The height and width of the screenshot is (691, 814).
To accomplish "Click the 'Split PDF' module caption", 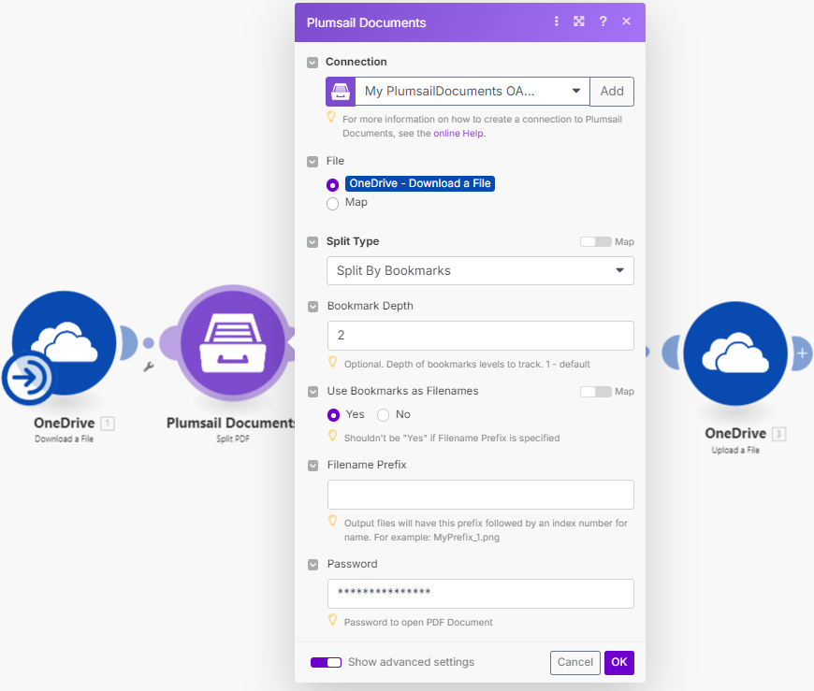I will tap(233, 439).
